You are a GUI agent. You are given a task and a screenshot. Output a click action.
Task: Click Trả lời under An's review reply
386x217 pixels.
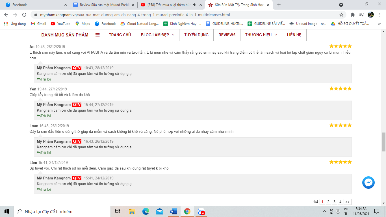[x=44, y=79]
